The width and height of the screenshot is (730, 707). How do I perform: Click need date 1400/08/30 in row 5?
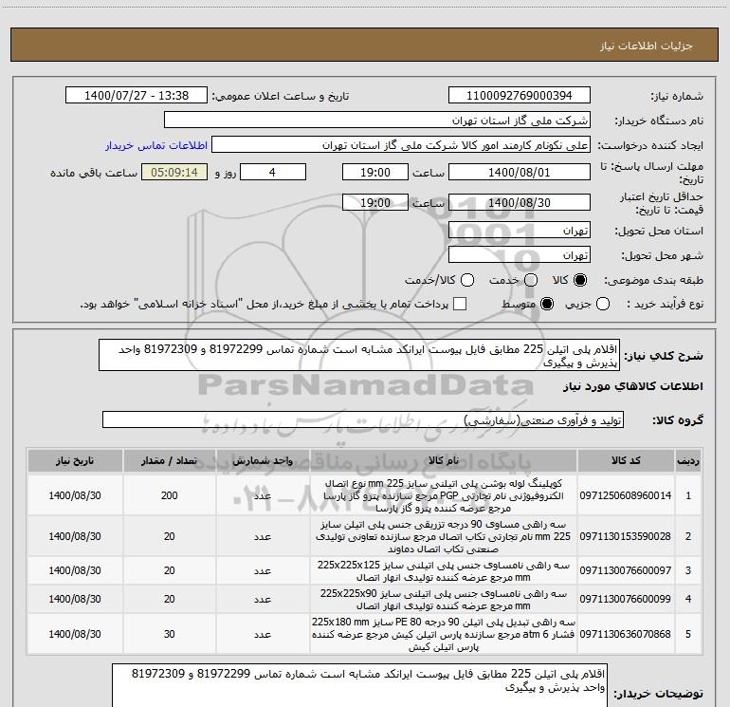coord(75,634)
